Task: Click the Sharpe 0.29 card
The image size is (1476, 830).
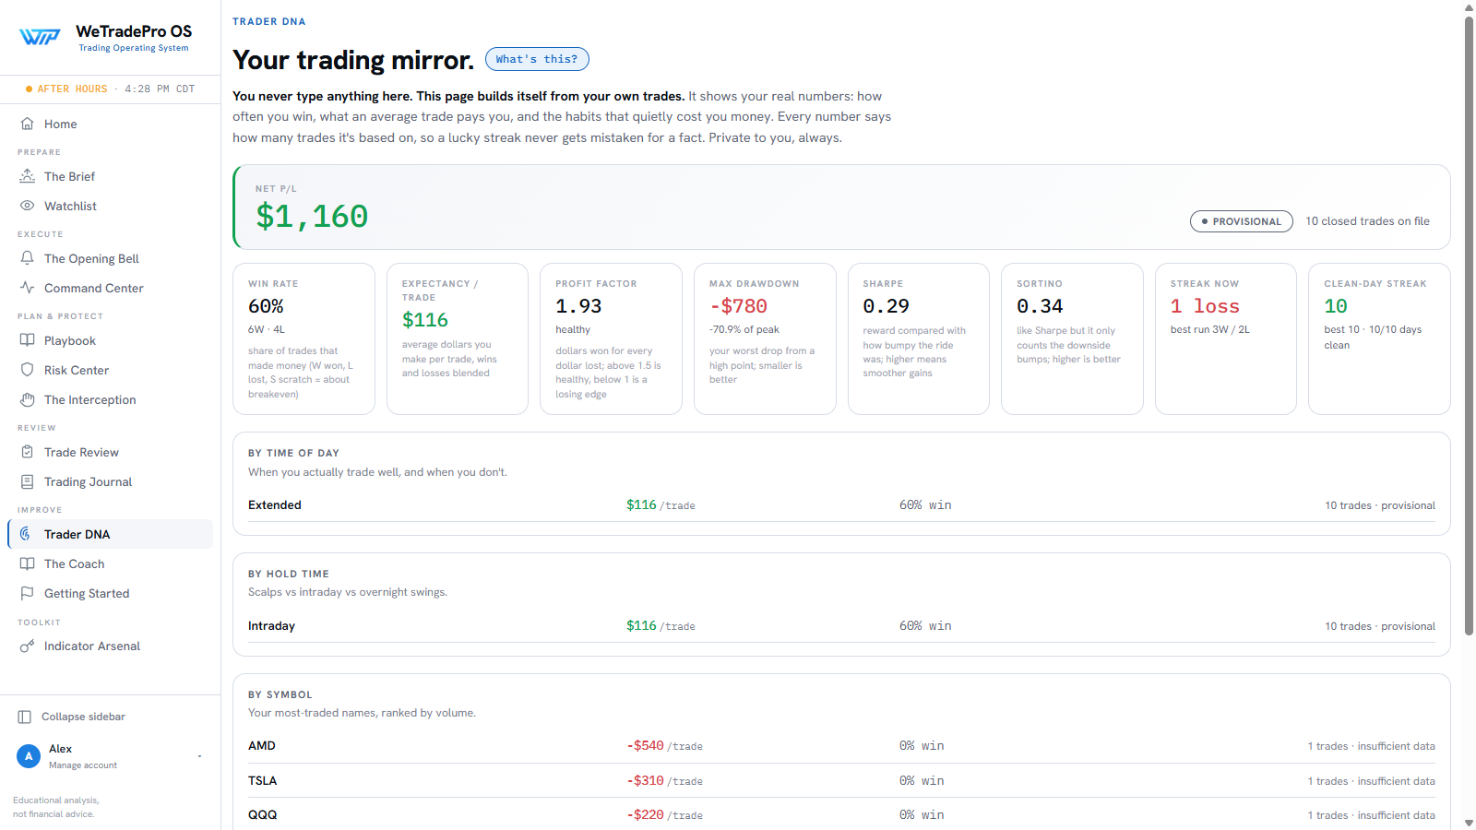Action: (x=919, y=338)
